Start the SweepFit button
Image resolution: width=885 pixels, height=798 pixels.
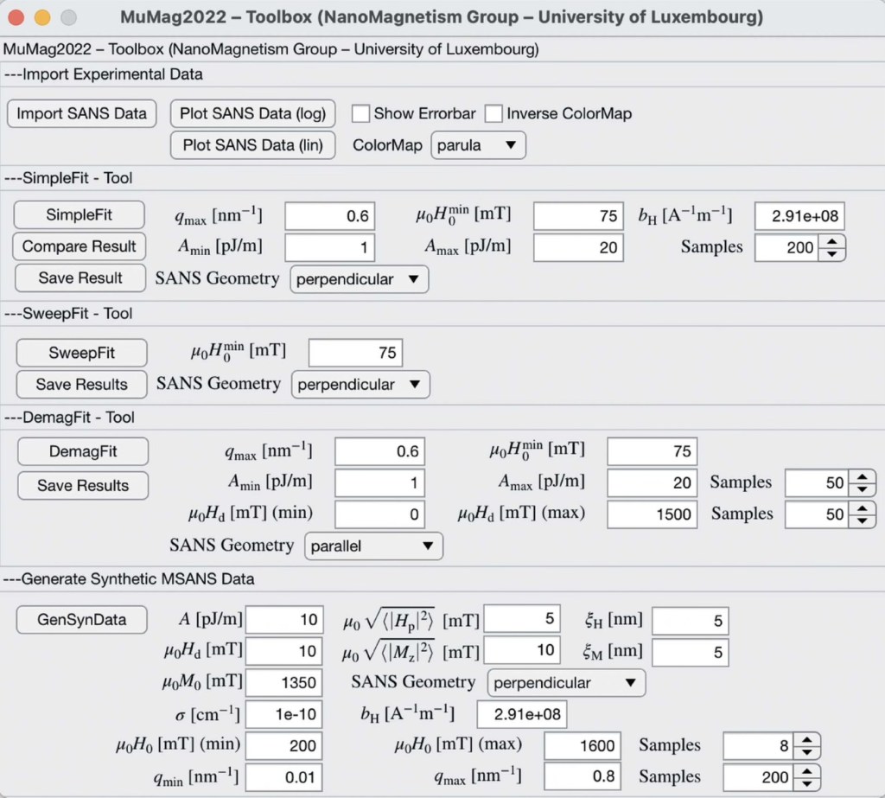pyautogui.click(x=82, y=353)
